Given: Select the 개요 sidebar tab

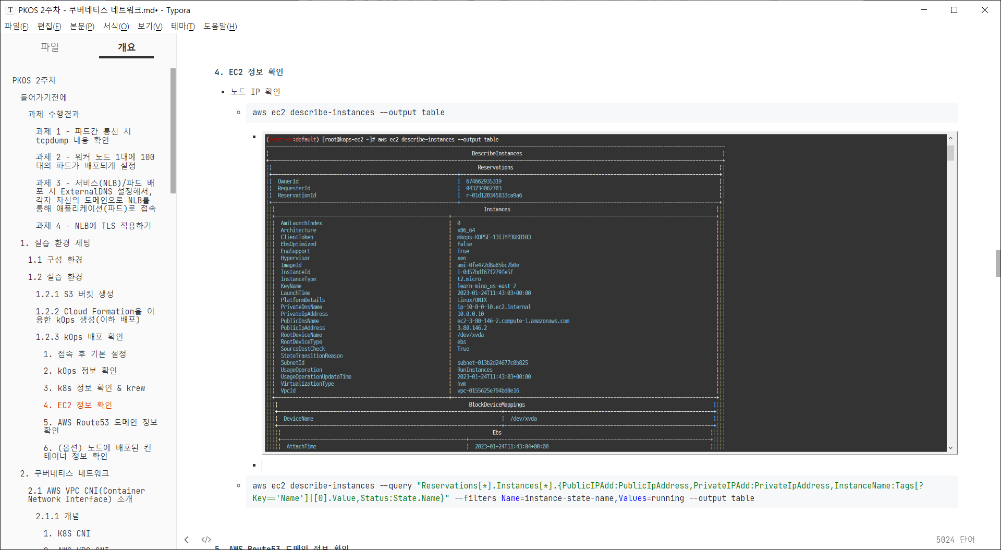Looking at the screenshot, I should coord(126,46).
